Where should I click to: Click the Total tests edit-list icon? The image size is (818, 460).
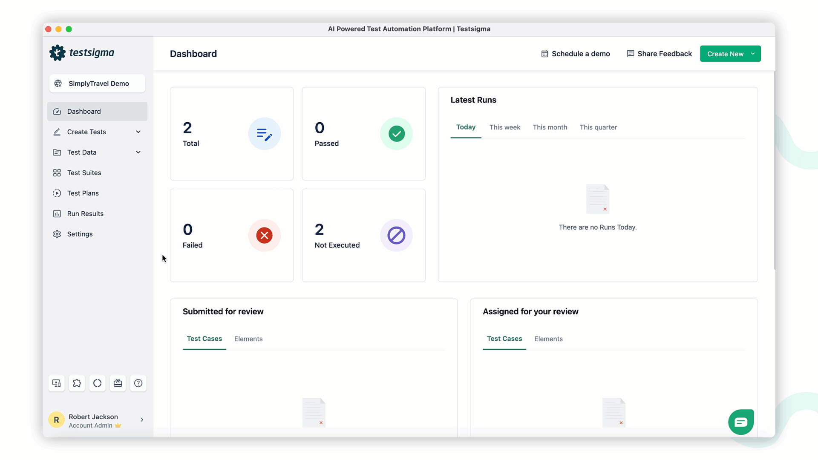[265, 134]
